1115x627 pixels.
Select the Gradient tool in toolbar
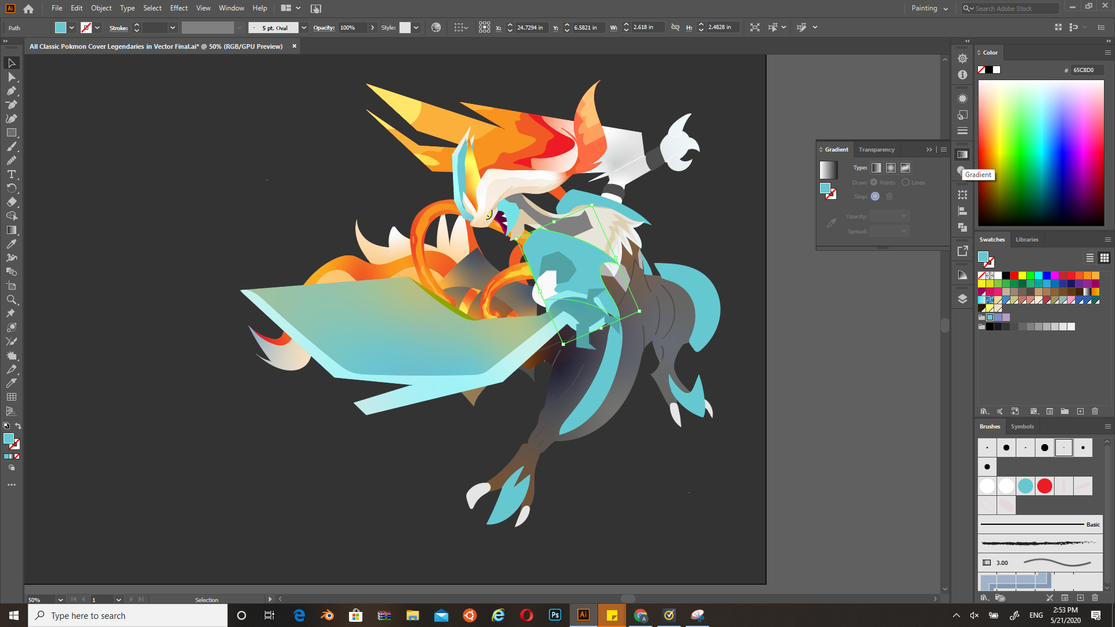coord(12,230)
